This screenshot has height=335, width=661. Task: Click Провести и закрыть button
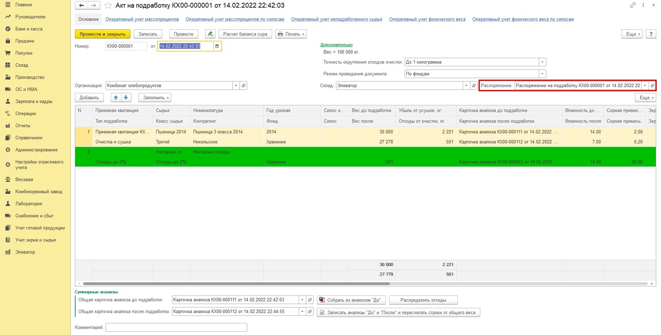coord(102,34)
